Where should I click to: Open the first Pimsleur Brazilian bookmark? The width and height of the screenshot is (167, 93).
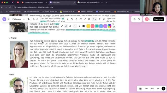pos(86,12)
